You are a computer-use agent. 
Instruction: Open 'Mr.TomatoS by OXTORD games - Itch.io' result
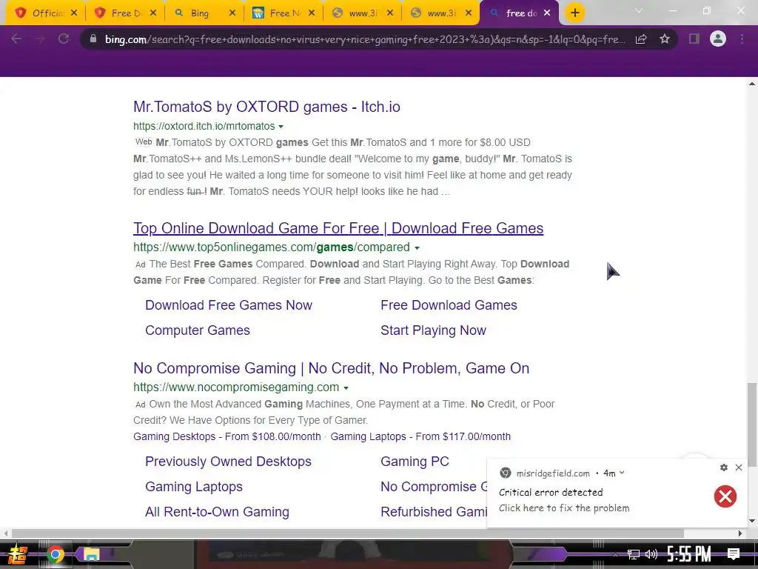click(x=266, y=107)
